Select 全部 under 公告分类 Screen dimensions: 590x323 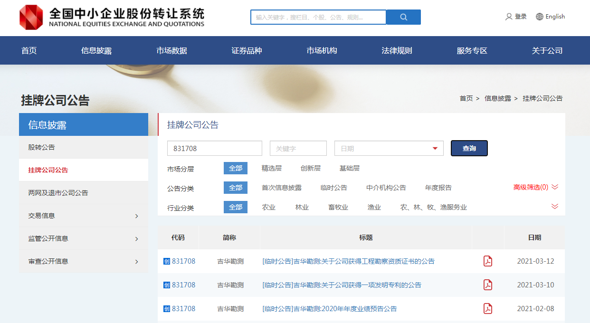[236, 188]
